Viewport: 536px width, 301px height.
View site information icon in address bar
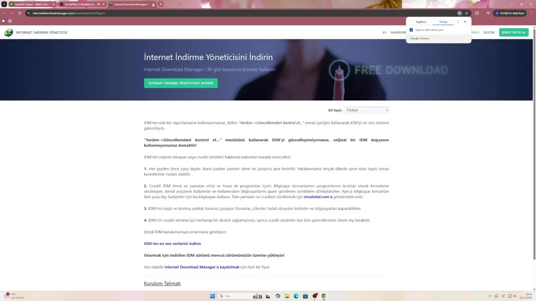coord(28,13)
